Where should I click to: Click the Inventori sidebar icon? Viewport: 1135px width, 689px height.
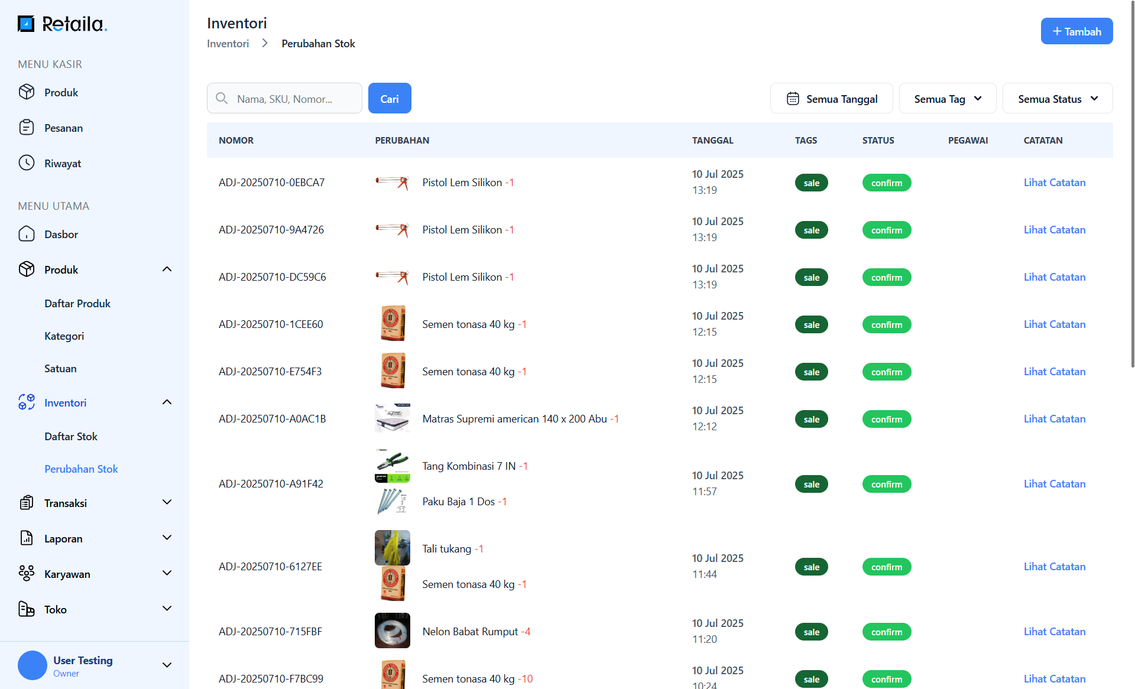pos(27,402)
